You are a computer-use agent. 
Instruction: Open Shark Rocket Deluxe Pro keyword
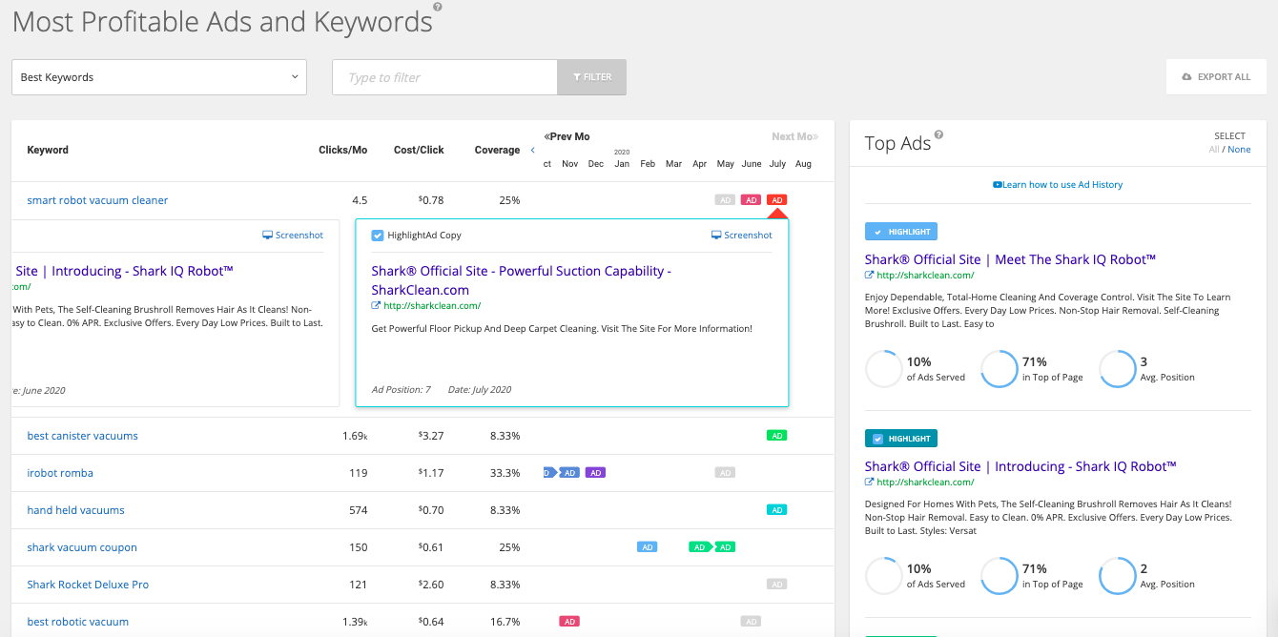coord(88,585)
